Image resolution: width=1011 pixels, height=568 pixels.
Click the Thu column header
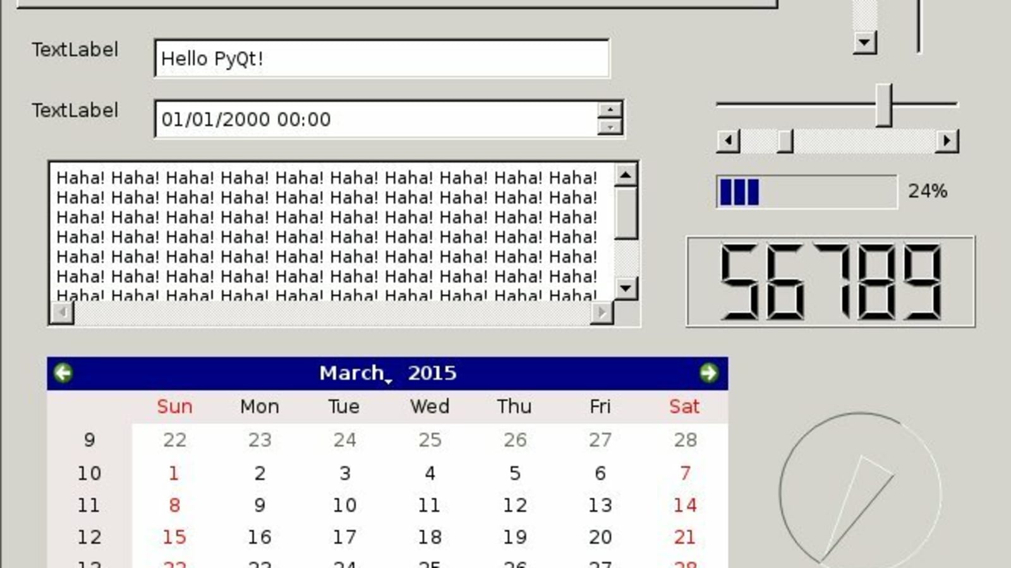tap(515, 406)
